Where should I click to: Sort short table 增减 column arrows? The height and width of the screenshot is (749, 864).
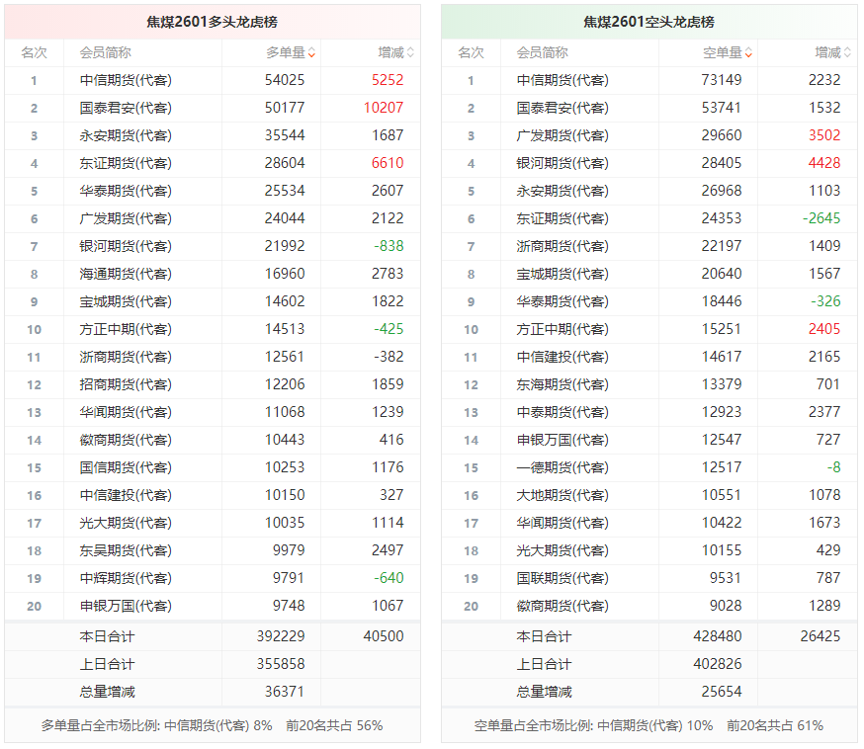tap(847, 53)
